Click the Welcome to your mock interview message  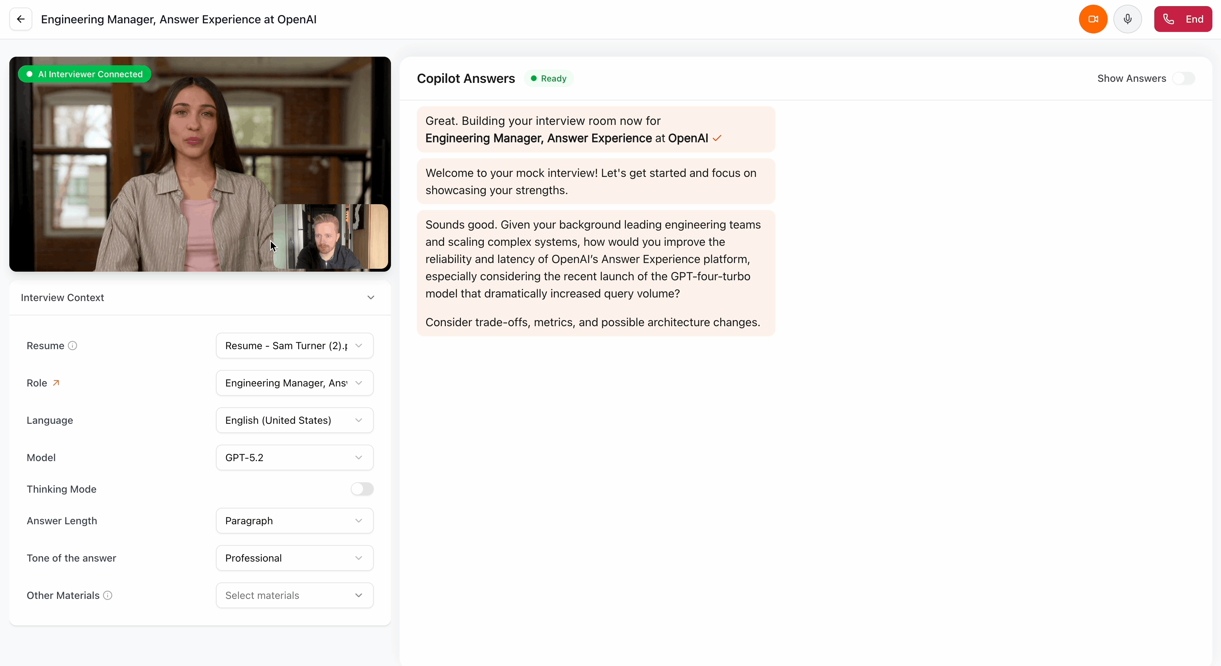[596, 181]
